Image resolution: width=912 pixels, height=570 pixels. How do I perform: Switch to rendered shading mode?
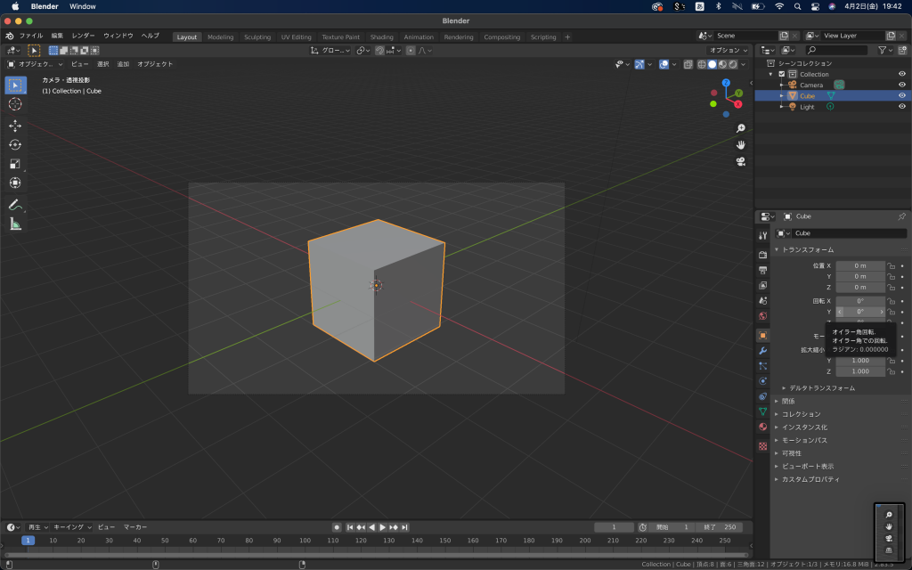[x=733, y=64]
